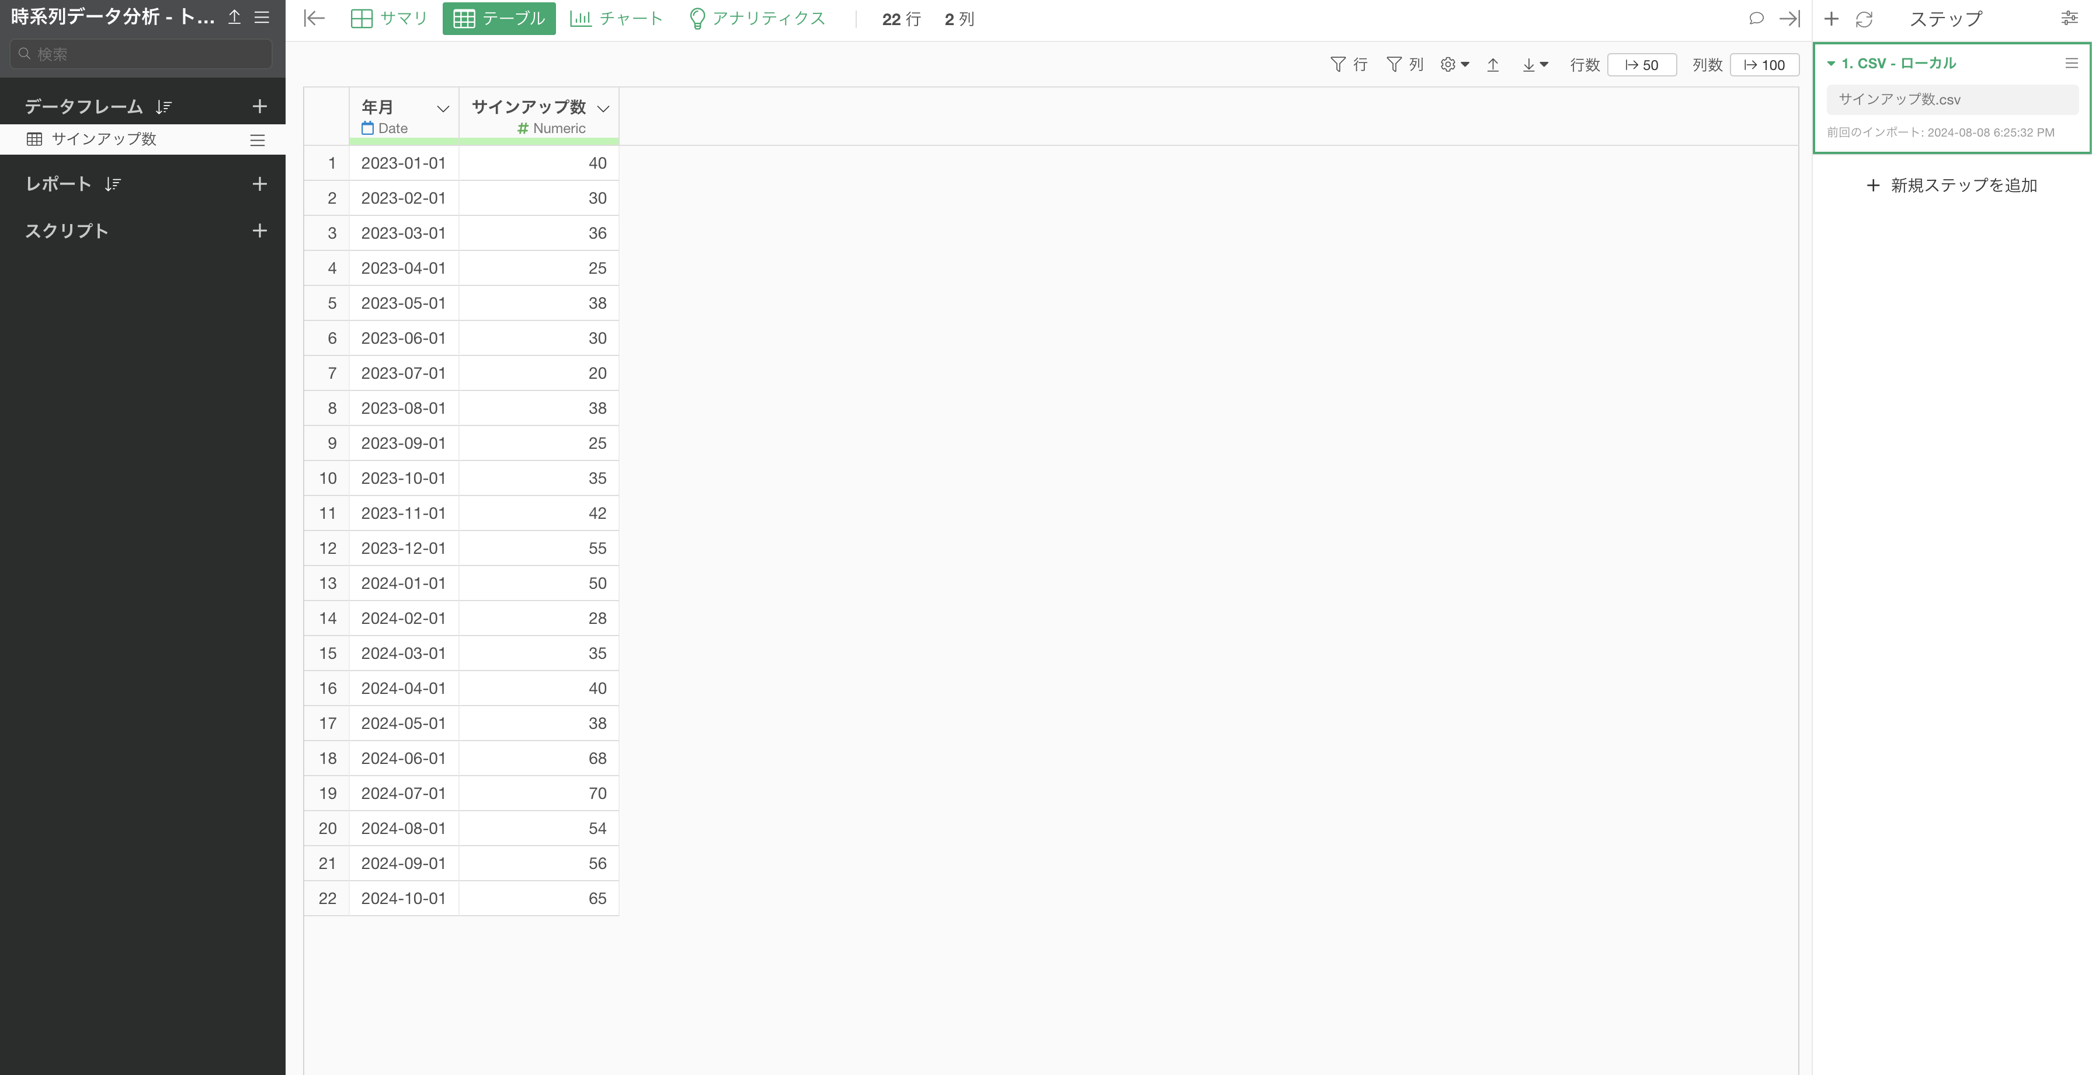Viewport: 2092px width, 1075px height.
Task: Open the row filter 行
Action: [x=1349, y=65]
